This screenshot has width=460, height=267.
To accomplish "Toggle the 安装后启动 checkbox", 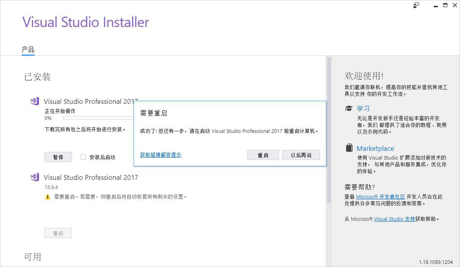I will pyautogui.click(x=83, y=157).
